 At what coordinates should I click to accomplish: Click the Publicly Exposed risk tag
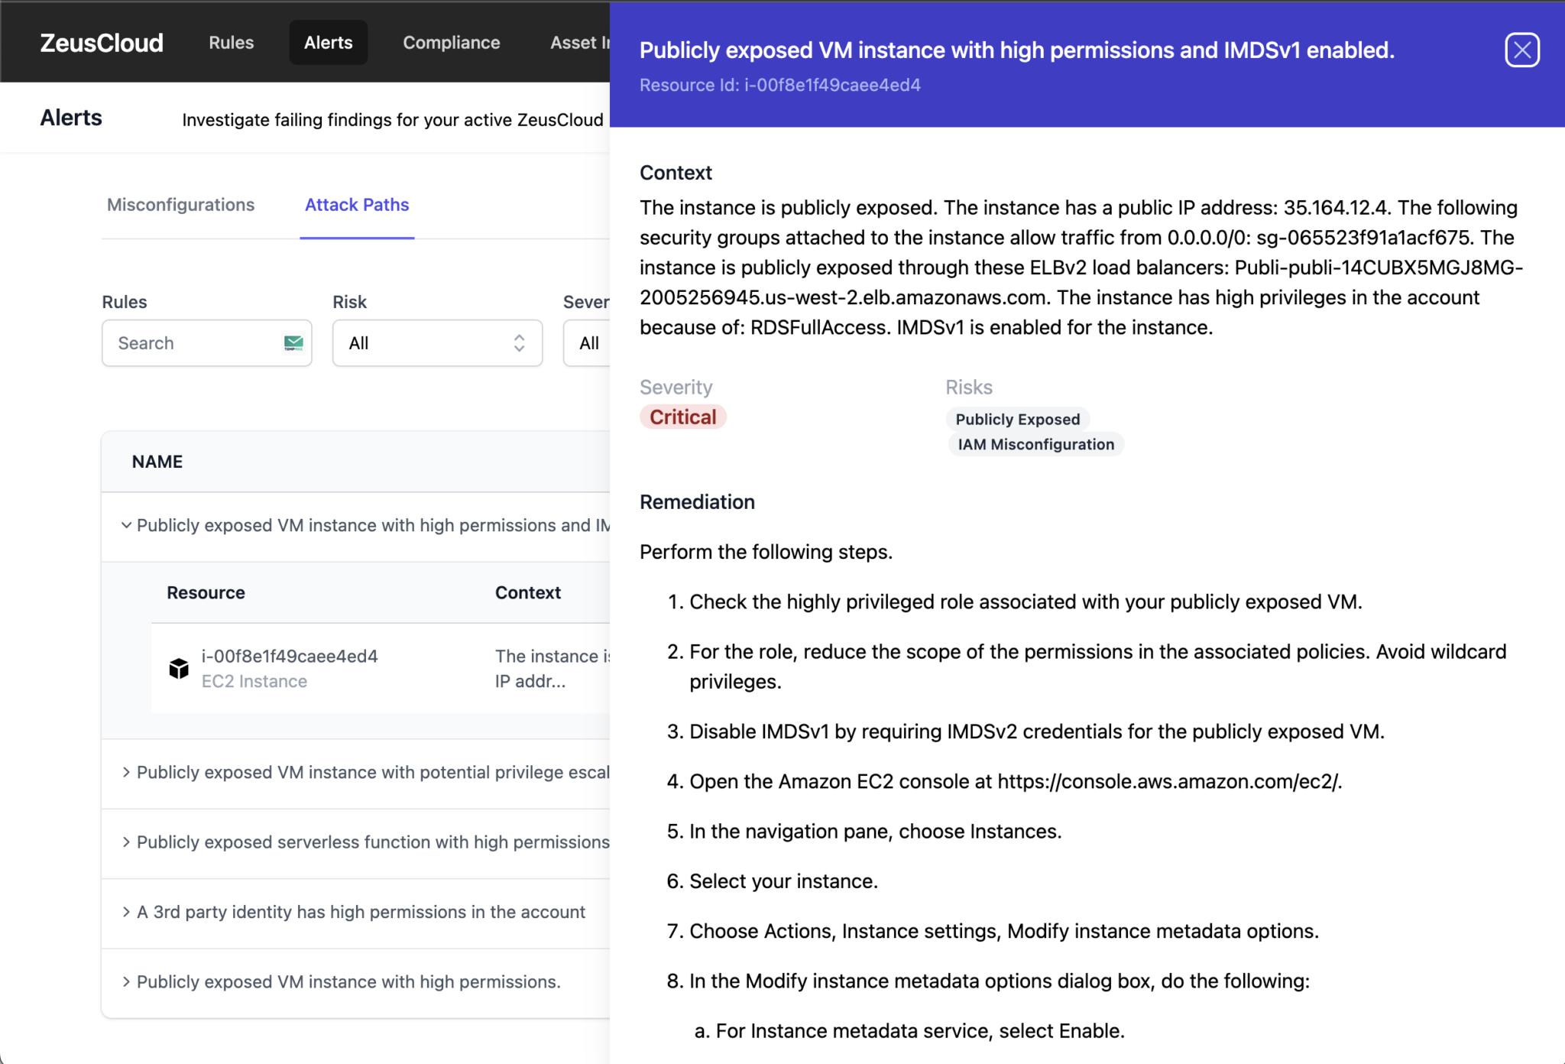[1017, 419]
